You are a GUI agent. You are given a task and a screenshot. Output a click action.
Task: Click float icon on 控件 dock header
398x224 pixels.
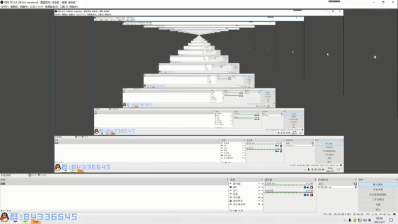click(x=397, y=180)
